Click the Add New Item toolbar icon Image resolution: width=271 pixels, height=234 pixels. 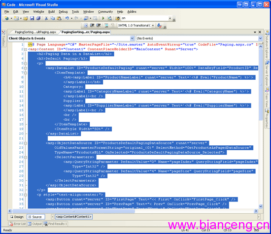point(16,18)
